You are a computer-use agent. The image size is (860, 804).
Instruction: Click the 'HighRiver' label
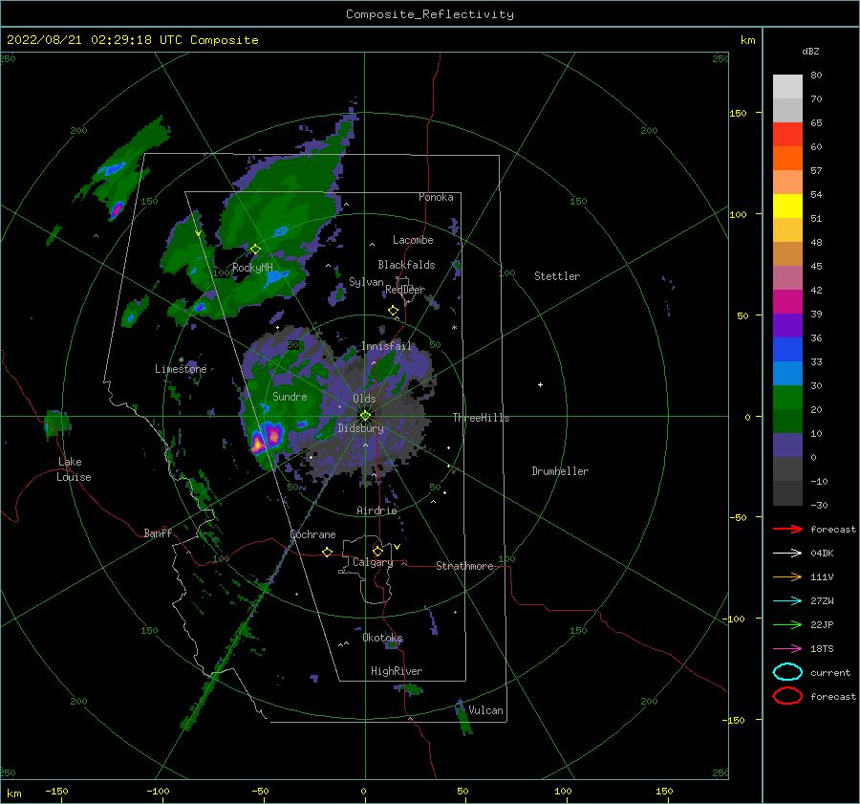click(397, 672)
